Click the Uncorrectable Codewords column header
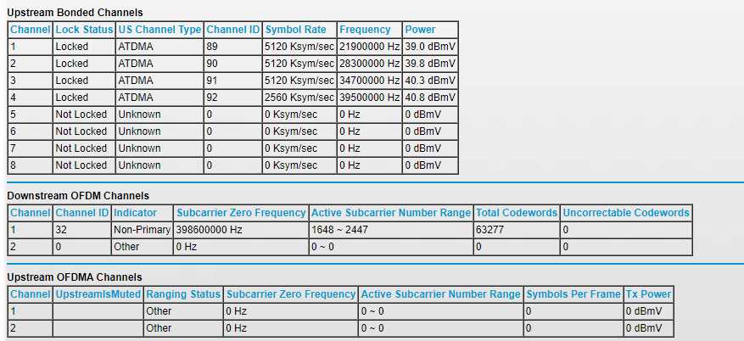This screenshot has height=341, width=744. point(626,212)
